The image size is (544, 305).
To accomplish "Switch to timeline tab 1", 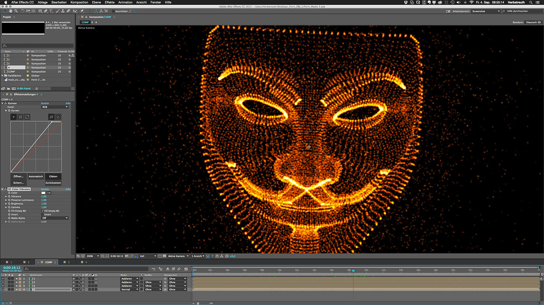I will (x=9, y=262).
